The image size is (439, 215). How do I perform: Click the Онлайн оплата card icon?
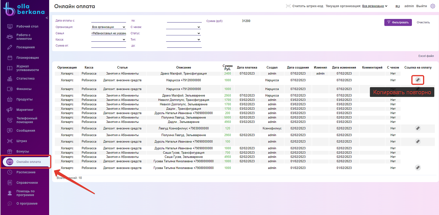point(10,162)
